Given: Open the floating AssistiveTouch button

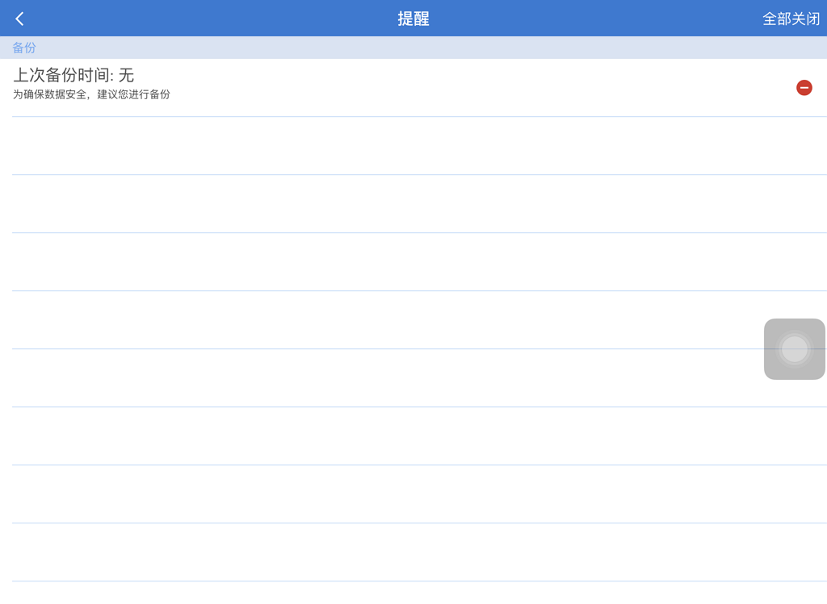Looking at the screenshot, I should pyautogui.click(x=794, y=349).
